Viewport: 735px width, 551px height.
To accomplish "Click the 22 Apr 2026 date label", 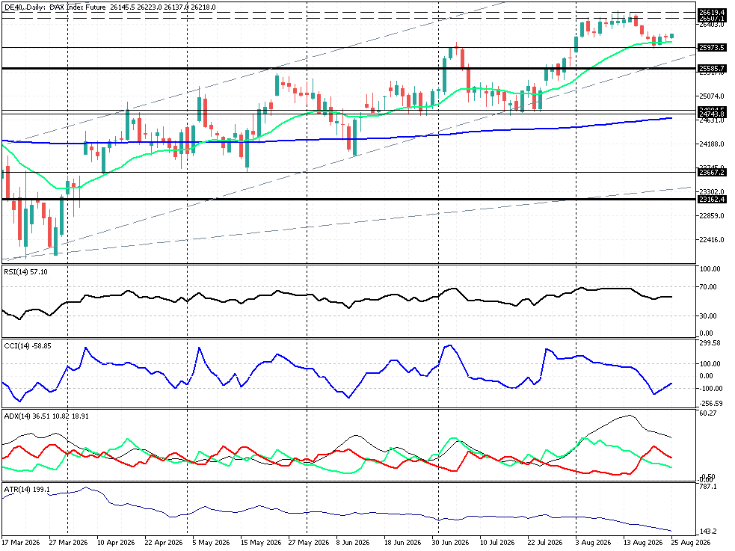I will (x=164, y=543).
